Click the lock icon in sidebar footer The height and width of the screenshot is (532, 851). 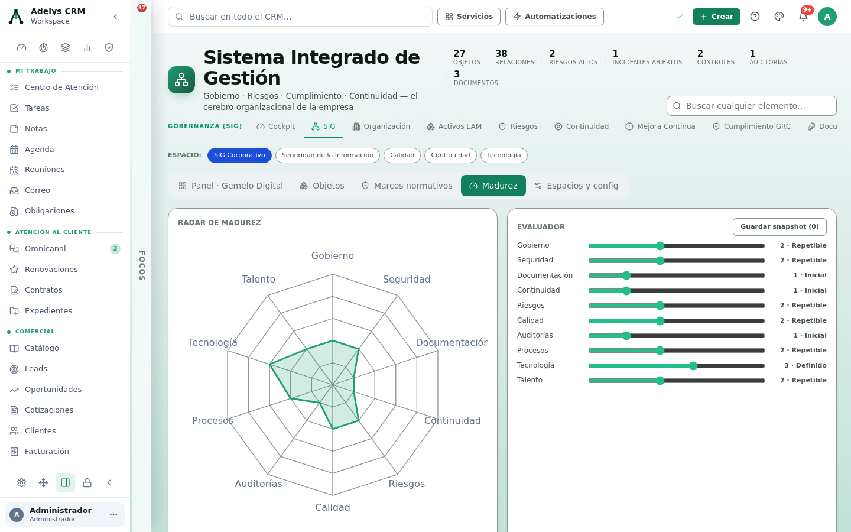coord(87,483)
